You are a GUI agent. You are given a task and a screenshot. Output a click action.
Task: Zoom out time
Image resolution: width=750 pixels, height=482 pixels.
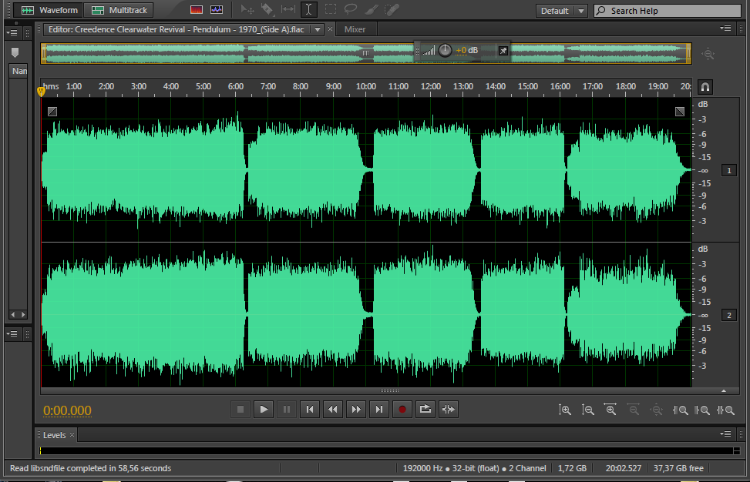click(x=634, y=410)
